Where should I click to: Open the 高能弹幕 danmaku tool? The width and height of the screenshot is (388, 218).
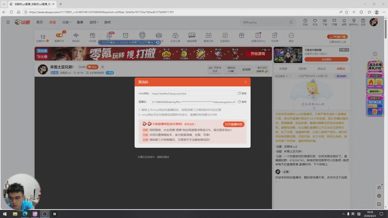[x=192, y=37]
